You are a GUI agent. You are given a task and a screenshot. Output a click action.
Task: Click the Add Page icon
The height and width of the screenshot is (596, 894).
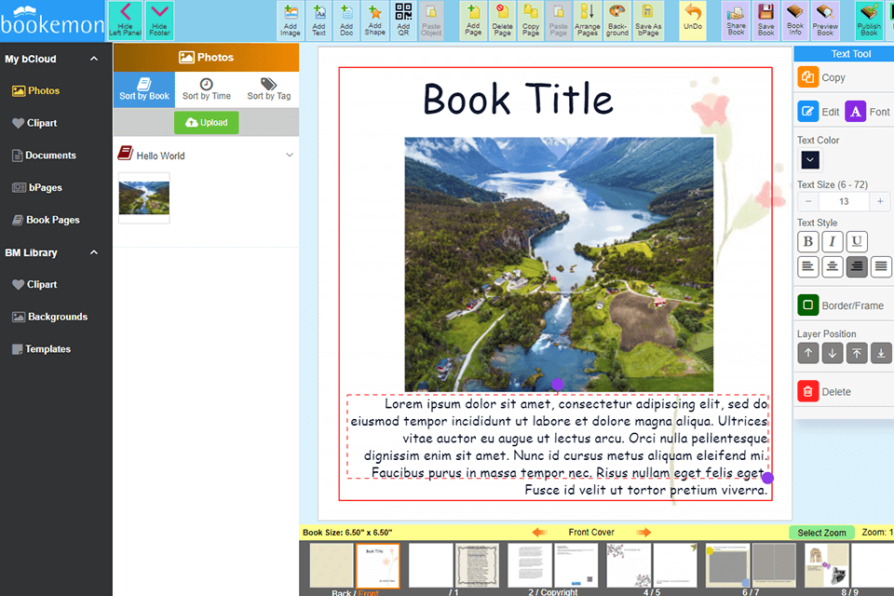473,20
